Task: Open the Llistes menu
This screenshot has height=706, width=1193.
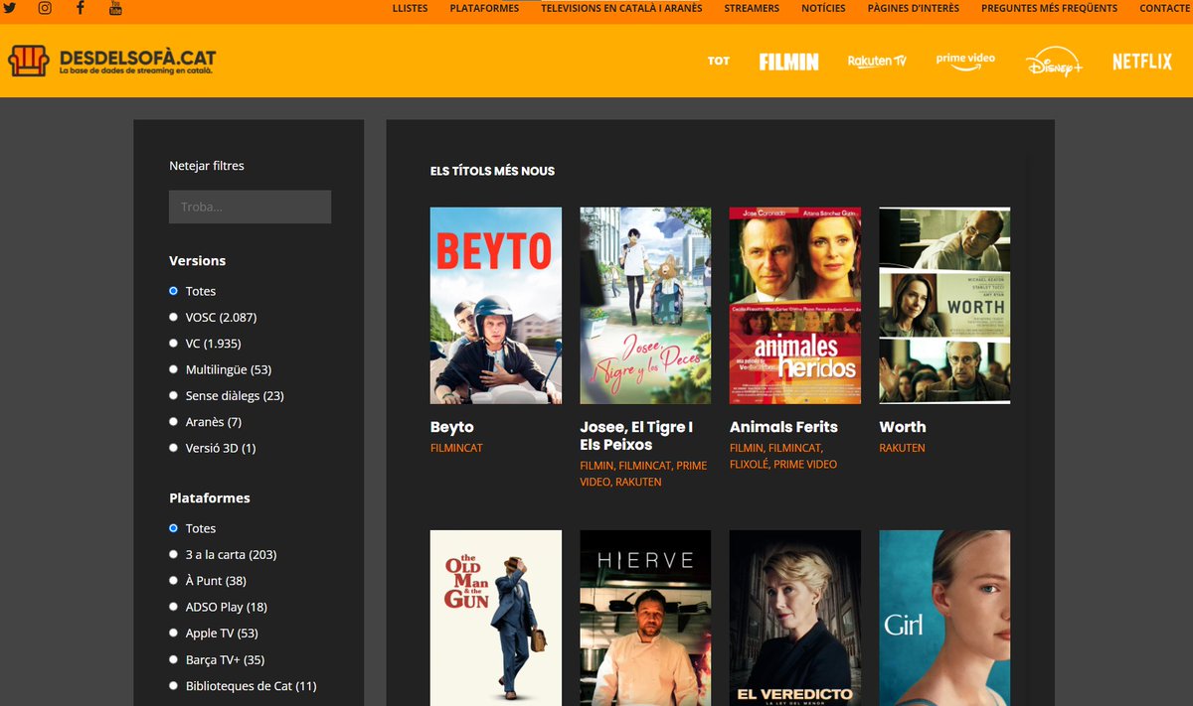Action: click(410, 8)
